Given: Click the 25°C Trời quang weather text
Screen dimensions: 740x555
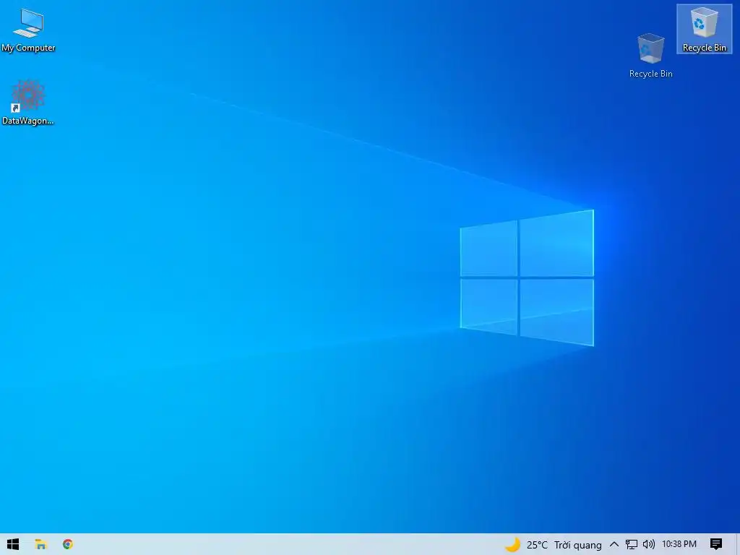Looking at the screenshot, I should click(x=564, y=545).
